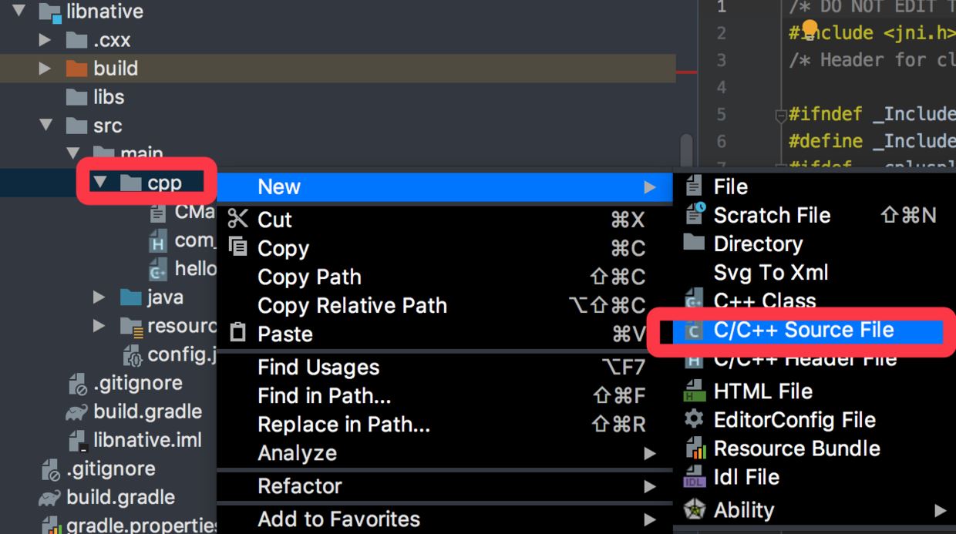
Task: Choose Find in Path... from context menu
Action: (324, 396)
